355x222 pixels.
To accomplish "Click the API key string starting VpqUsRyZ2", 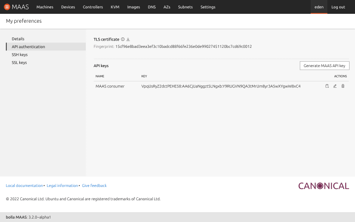I will 221,86.
